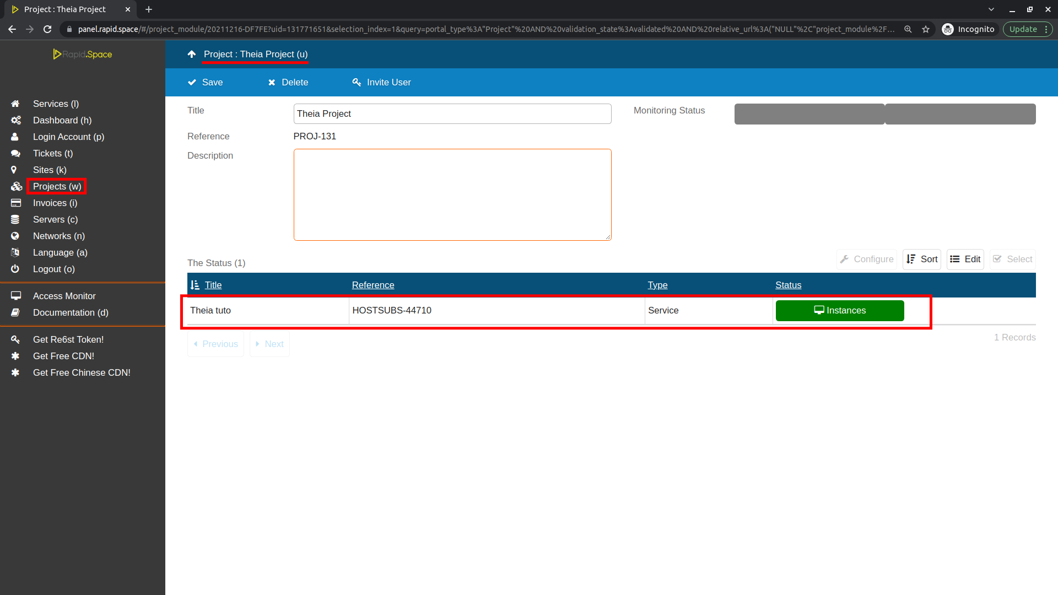This screenshot has width=1058, height=595.
Task: Open the Access Monitor link
Action: pos(64,296)
